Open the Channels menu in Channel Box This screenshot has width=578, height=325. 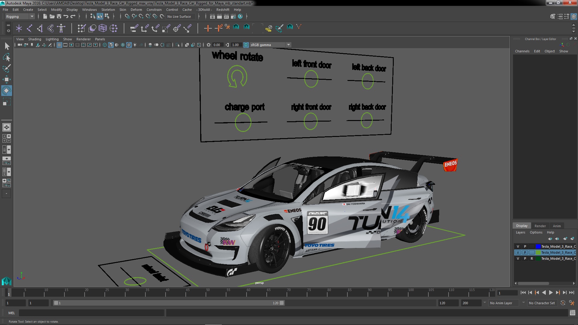522,51
